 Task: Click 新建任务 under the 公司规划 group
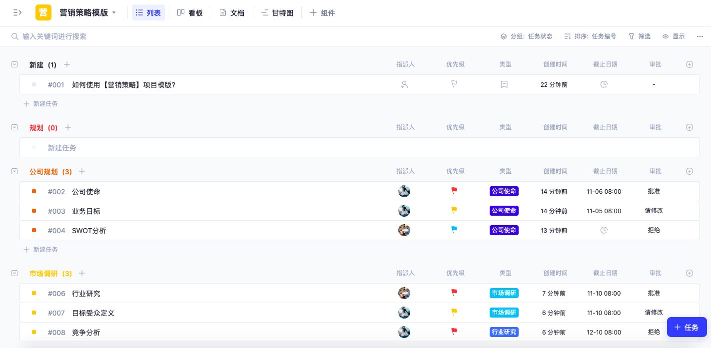click(41, 249)
